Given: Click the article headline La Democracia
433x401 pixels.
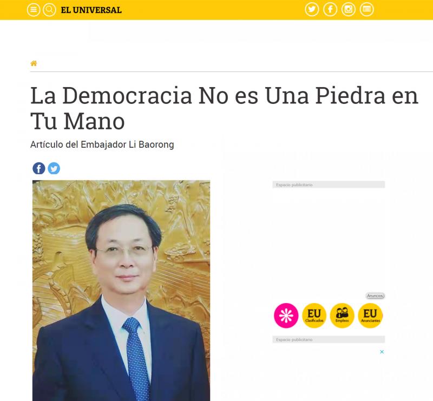Looking at the screenshot, I should pos(224,108).
